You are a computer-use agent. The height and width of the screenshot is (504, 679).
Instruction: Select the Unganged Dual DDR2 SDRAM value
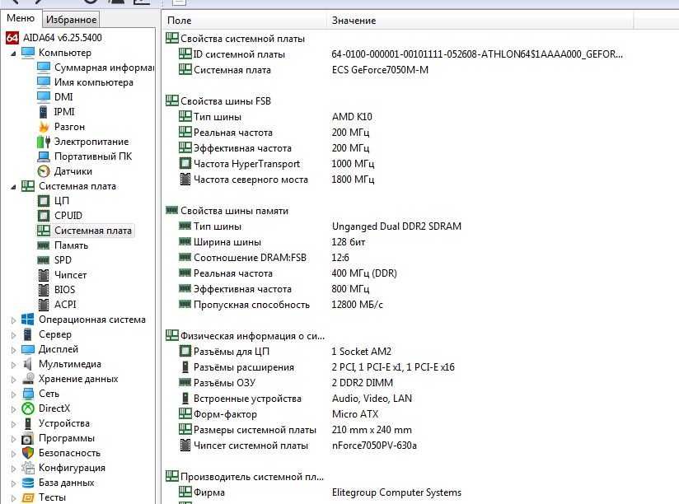[396, 226]
